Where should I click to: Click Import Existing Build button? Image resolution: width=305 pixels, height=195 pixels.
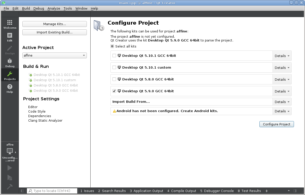click(55, 32)
